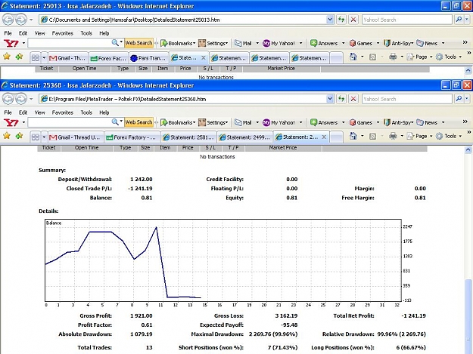This screenshot has width=473, height=354.
Task: Click Favorites star in Statement 25368 window
Action: point(7,137)
